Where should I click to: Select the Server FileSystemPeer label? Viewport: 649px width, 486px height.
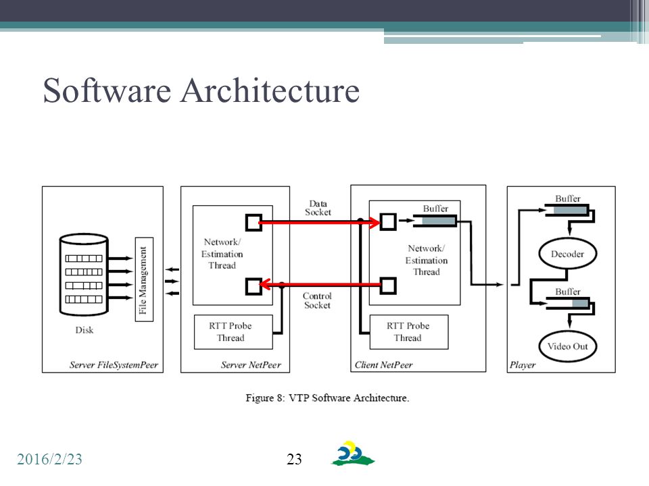114,365
